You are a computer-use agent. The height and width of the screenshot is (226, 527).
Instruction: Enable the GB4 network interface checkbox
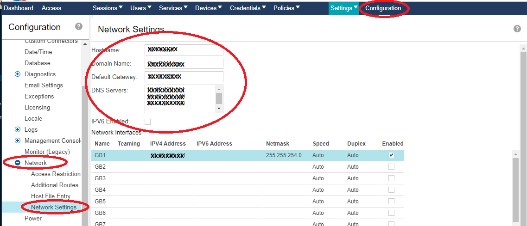coord(391,189)
